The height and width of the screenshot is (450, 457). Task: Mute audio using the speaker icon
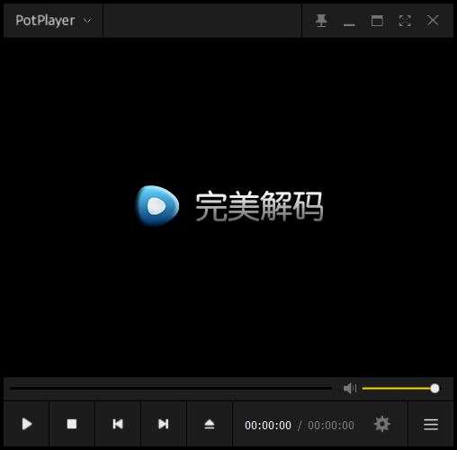coord(350,388)
